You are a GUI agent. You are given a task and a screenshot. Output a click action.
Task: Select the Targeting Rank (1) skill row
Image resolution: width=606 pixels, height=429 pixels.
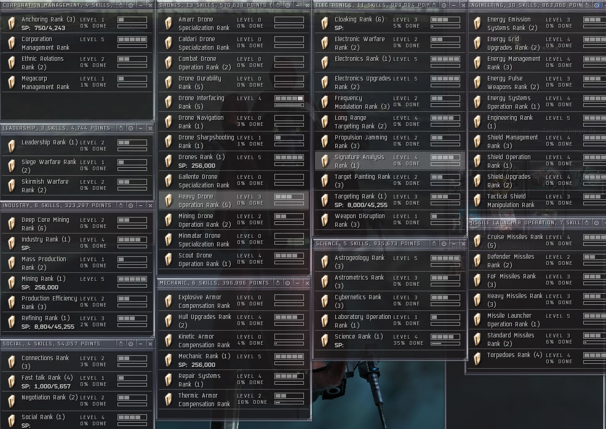tap(389, 200)
